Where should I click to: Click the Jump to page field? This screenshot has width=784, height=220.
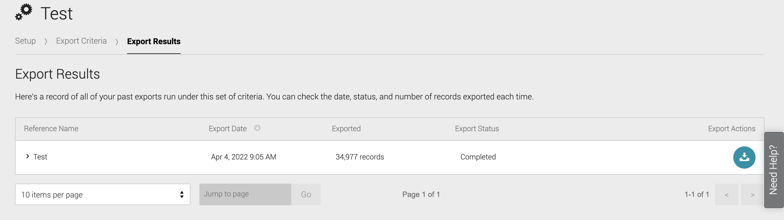click(x=245, y=194)
